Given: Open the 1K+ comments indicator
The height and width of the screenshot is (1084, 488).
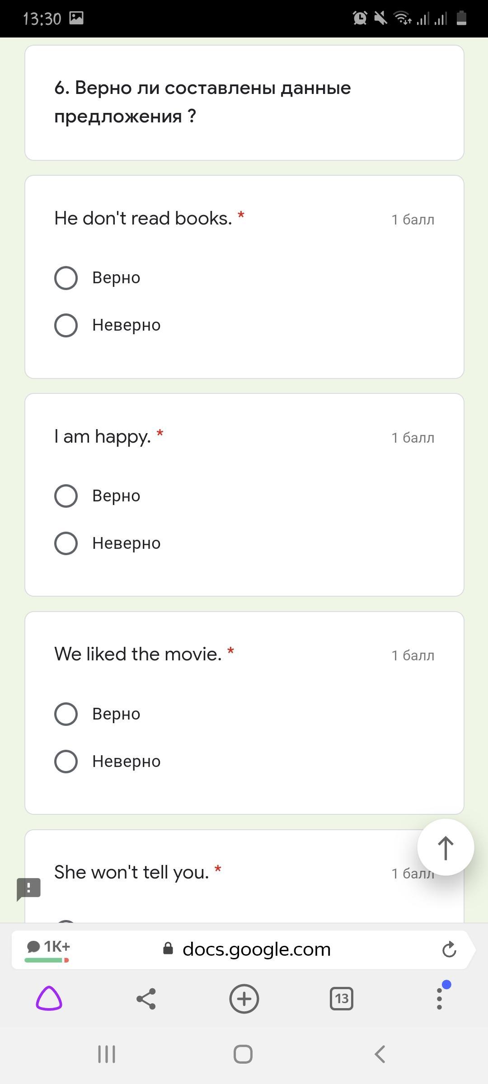Looking at the screenshot, I should 48,950.
